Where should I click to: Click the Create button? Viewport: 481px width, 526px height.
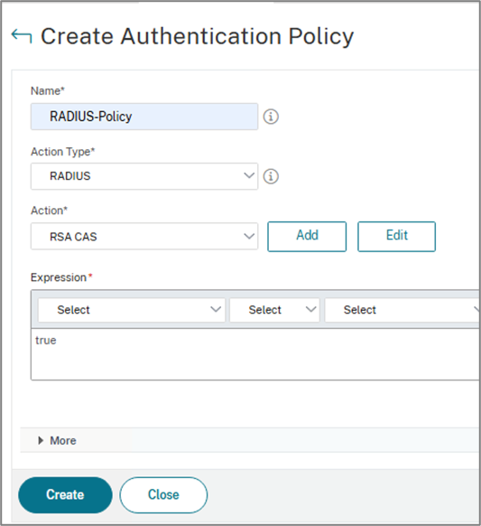(x=65, y=494)
